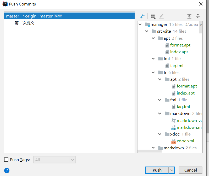Click the xdoc folder icon

coord(167,134)
